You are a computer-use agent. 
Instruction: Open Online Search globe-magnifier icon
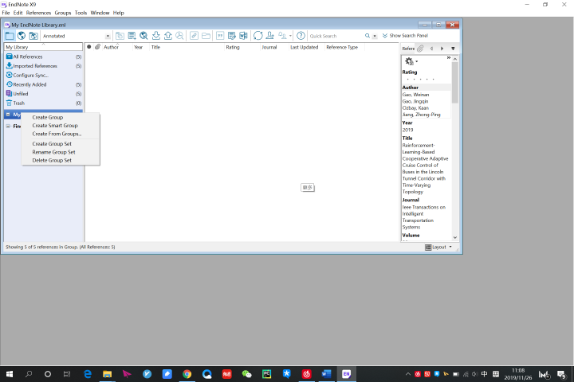[x=143, y=36]
